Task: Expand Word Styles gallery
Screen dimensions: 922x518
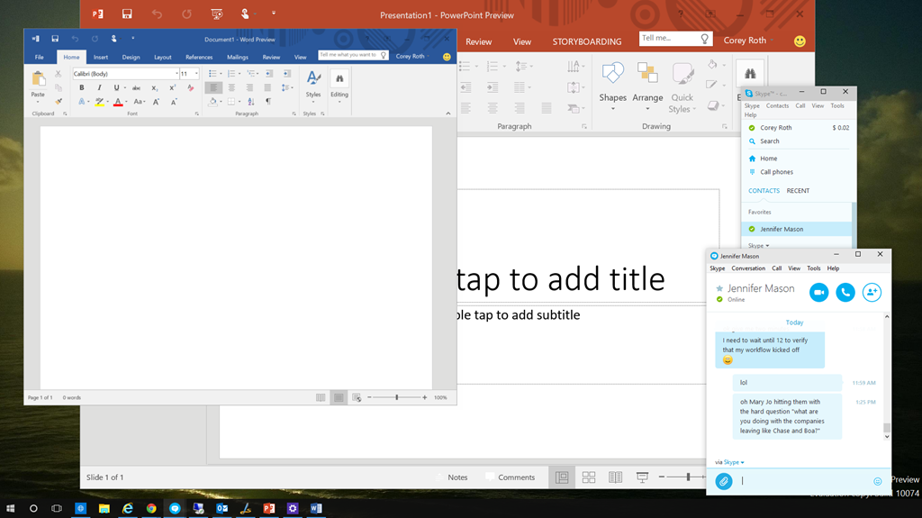Action: (313, 86)
